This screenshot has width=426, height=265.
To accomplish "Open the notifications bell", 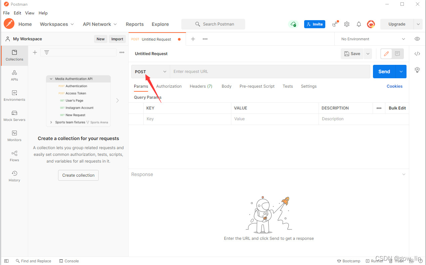I will 359,24.
